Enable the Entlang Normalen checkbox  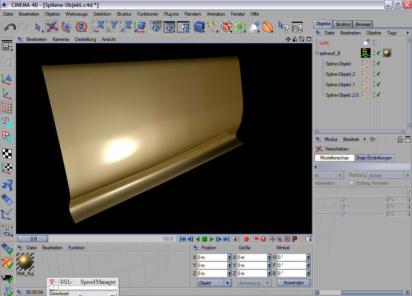pos(352,183)
